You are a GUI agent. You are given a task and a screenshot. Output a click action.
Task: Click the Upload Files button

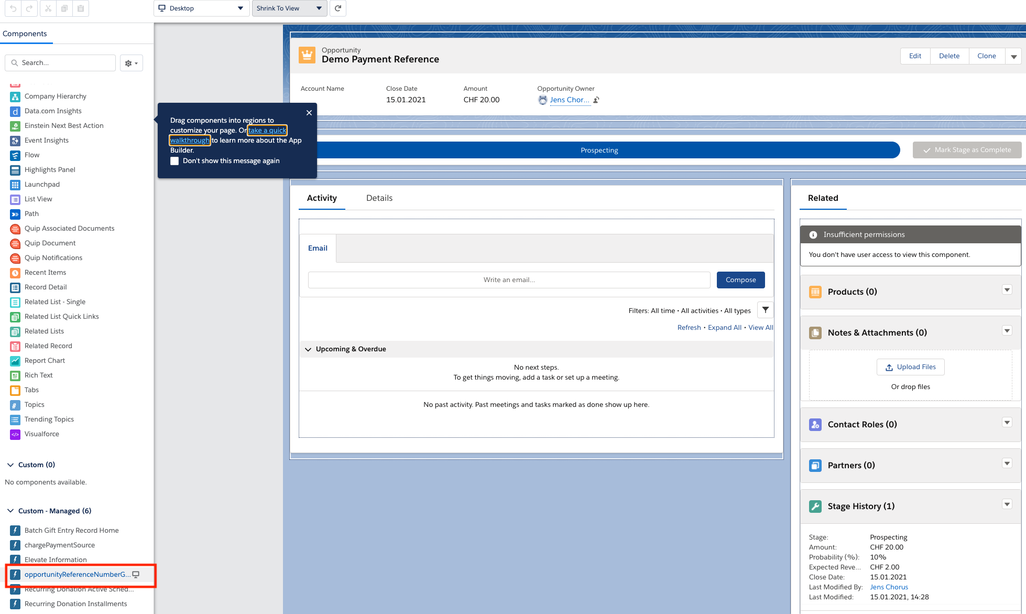[x=910, y=367]
